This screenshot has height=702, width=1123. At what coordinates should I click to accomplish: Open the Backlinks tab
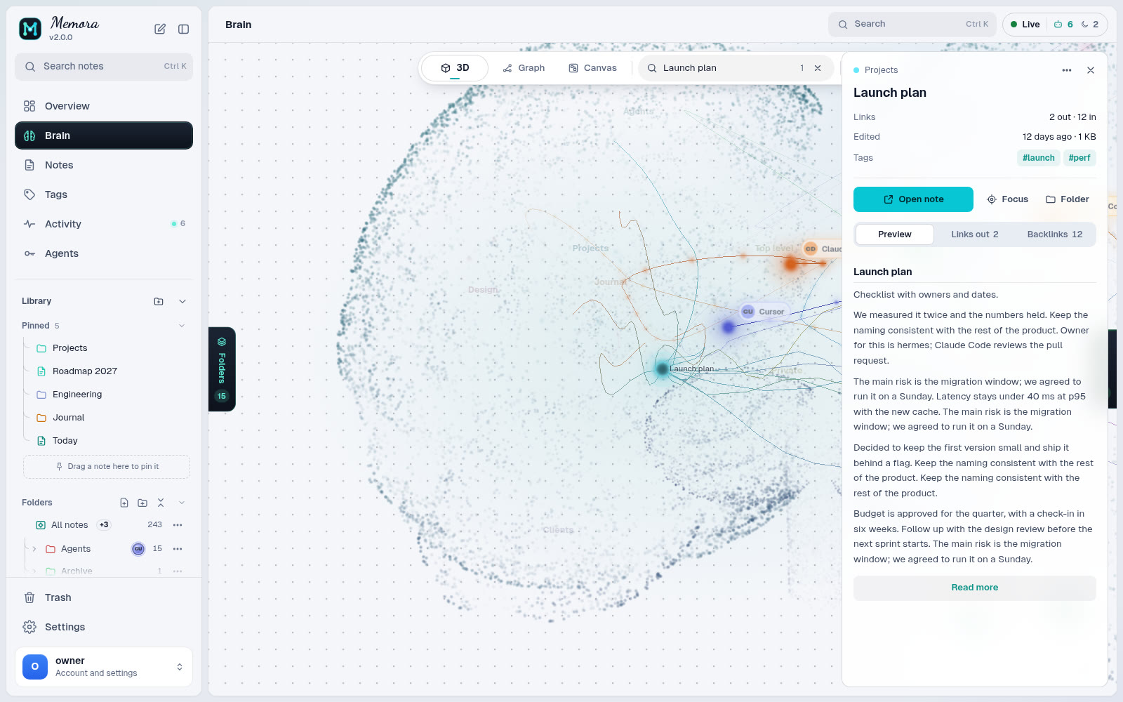click(1055, 234)
